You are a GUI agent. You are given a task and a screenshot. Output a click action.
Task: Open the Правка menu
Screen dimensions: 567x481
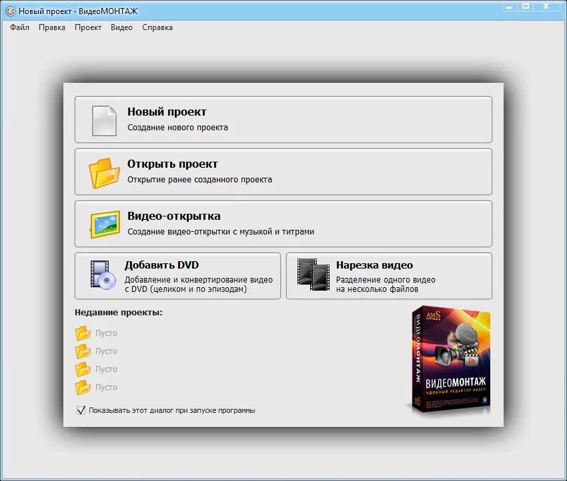(52, 27)
